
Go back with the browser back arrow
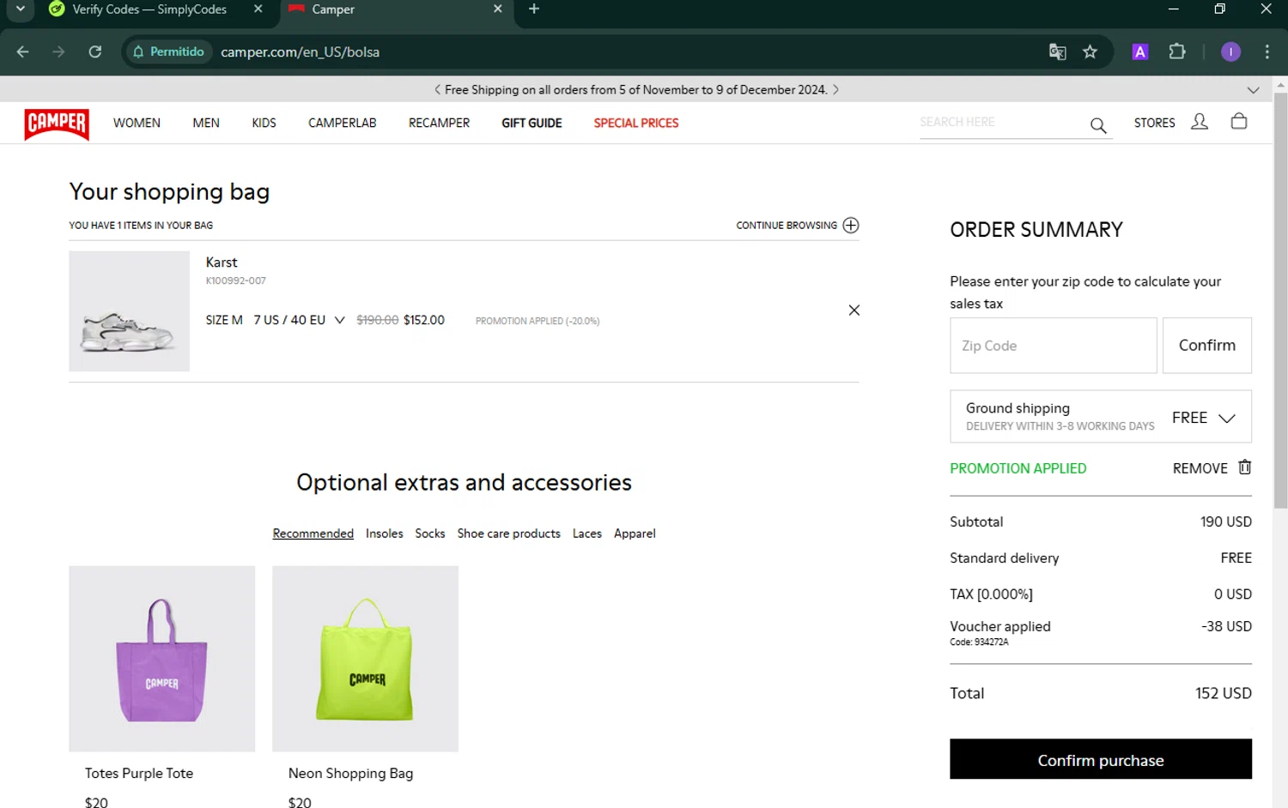click(23, 52)
